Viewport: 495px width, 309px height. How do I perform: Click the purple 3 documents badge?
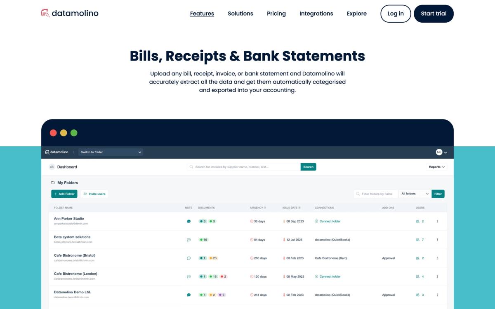pyautogui.click(x=222, y=295)
